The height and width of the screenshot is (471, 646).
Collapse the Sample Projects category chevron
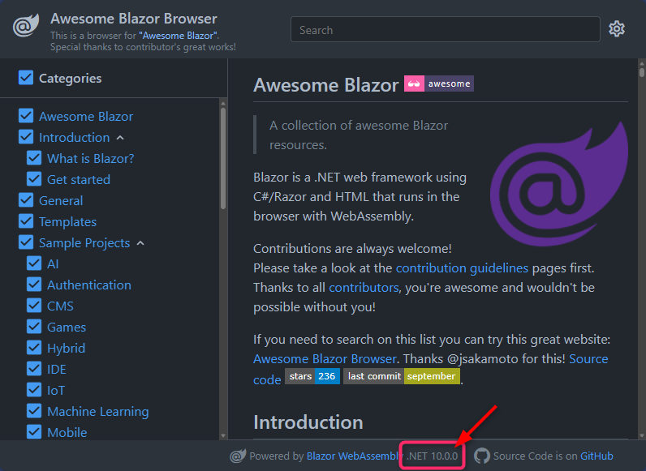click(x=140, y=243)
